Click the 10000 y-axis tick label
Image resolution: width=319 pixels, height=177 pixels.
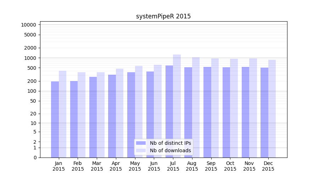(x=28, y=25)
